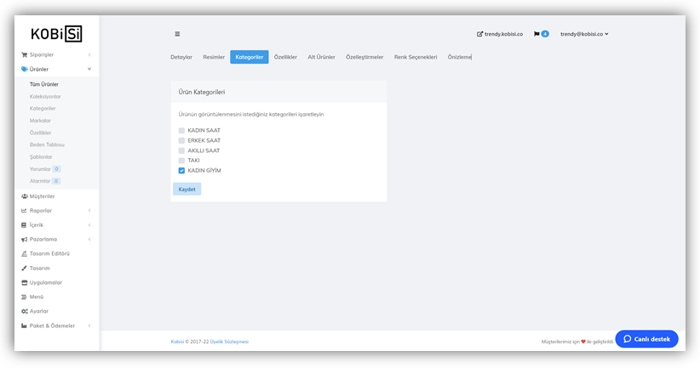Image resolution: width=700 pixels, height=368 pixels.
Task: Click the Uygulamalar store icon
Action: [x=24, y=282]
